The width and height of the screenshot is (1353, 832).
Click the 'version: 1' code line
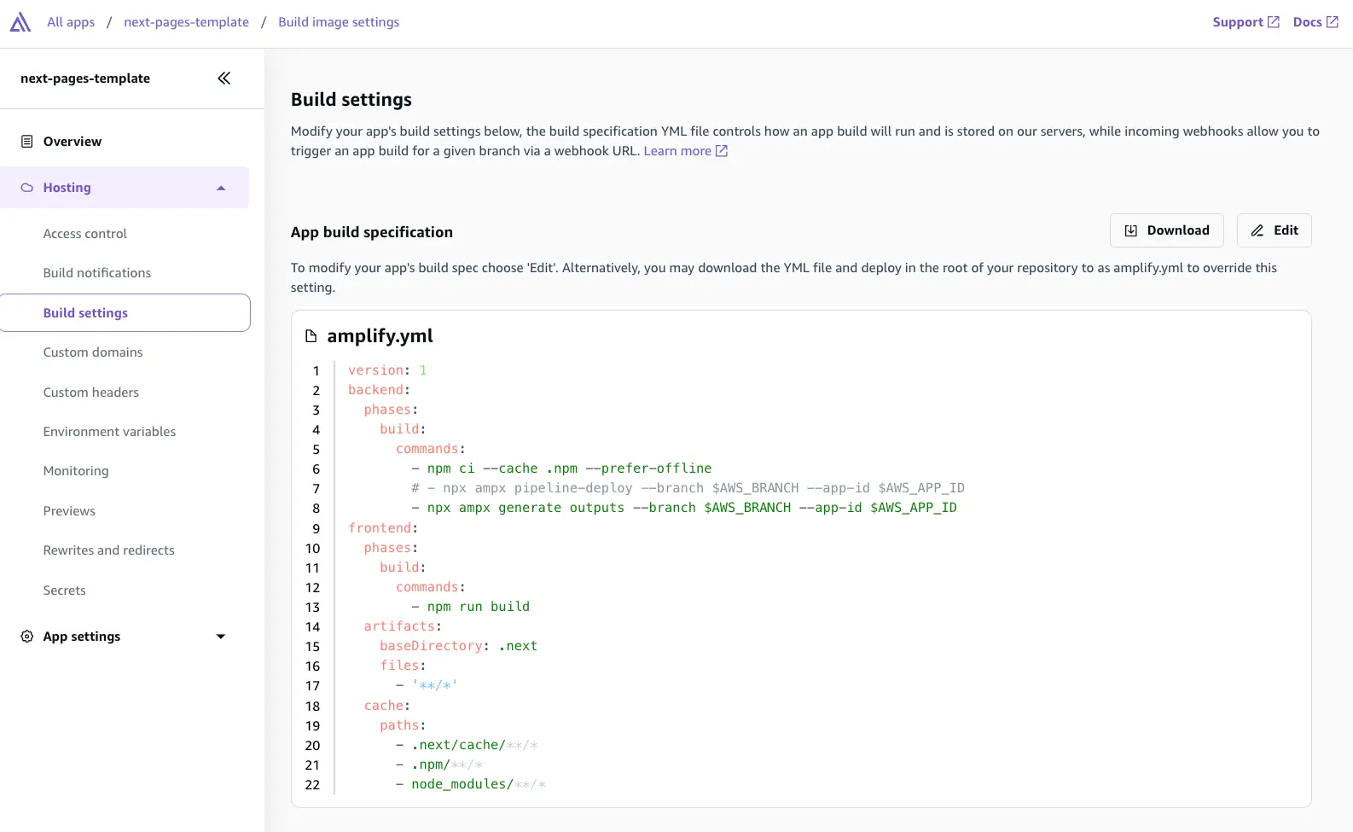click(x=387, y=370)
